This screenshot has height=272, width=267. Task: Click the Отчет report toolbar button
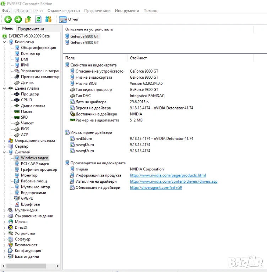coord(69,19)
